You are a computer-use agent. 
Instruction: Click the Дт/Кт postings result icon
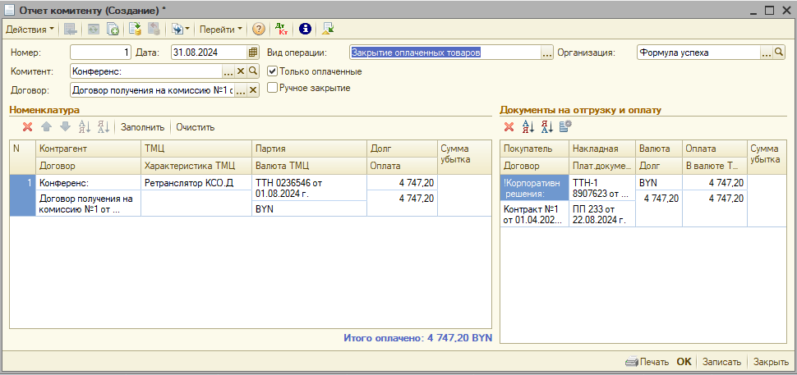(x=280, y=29)
